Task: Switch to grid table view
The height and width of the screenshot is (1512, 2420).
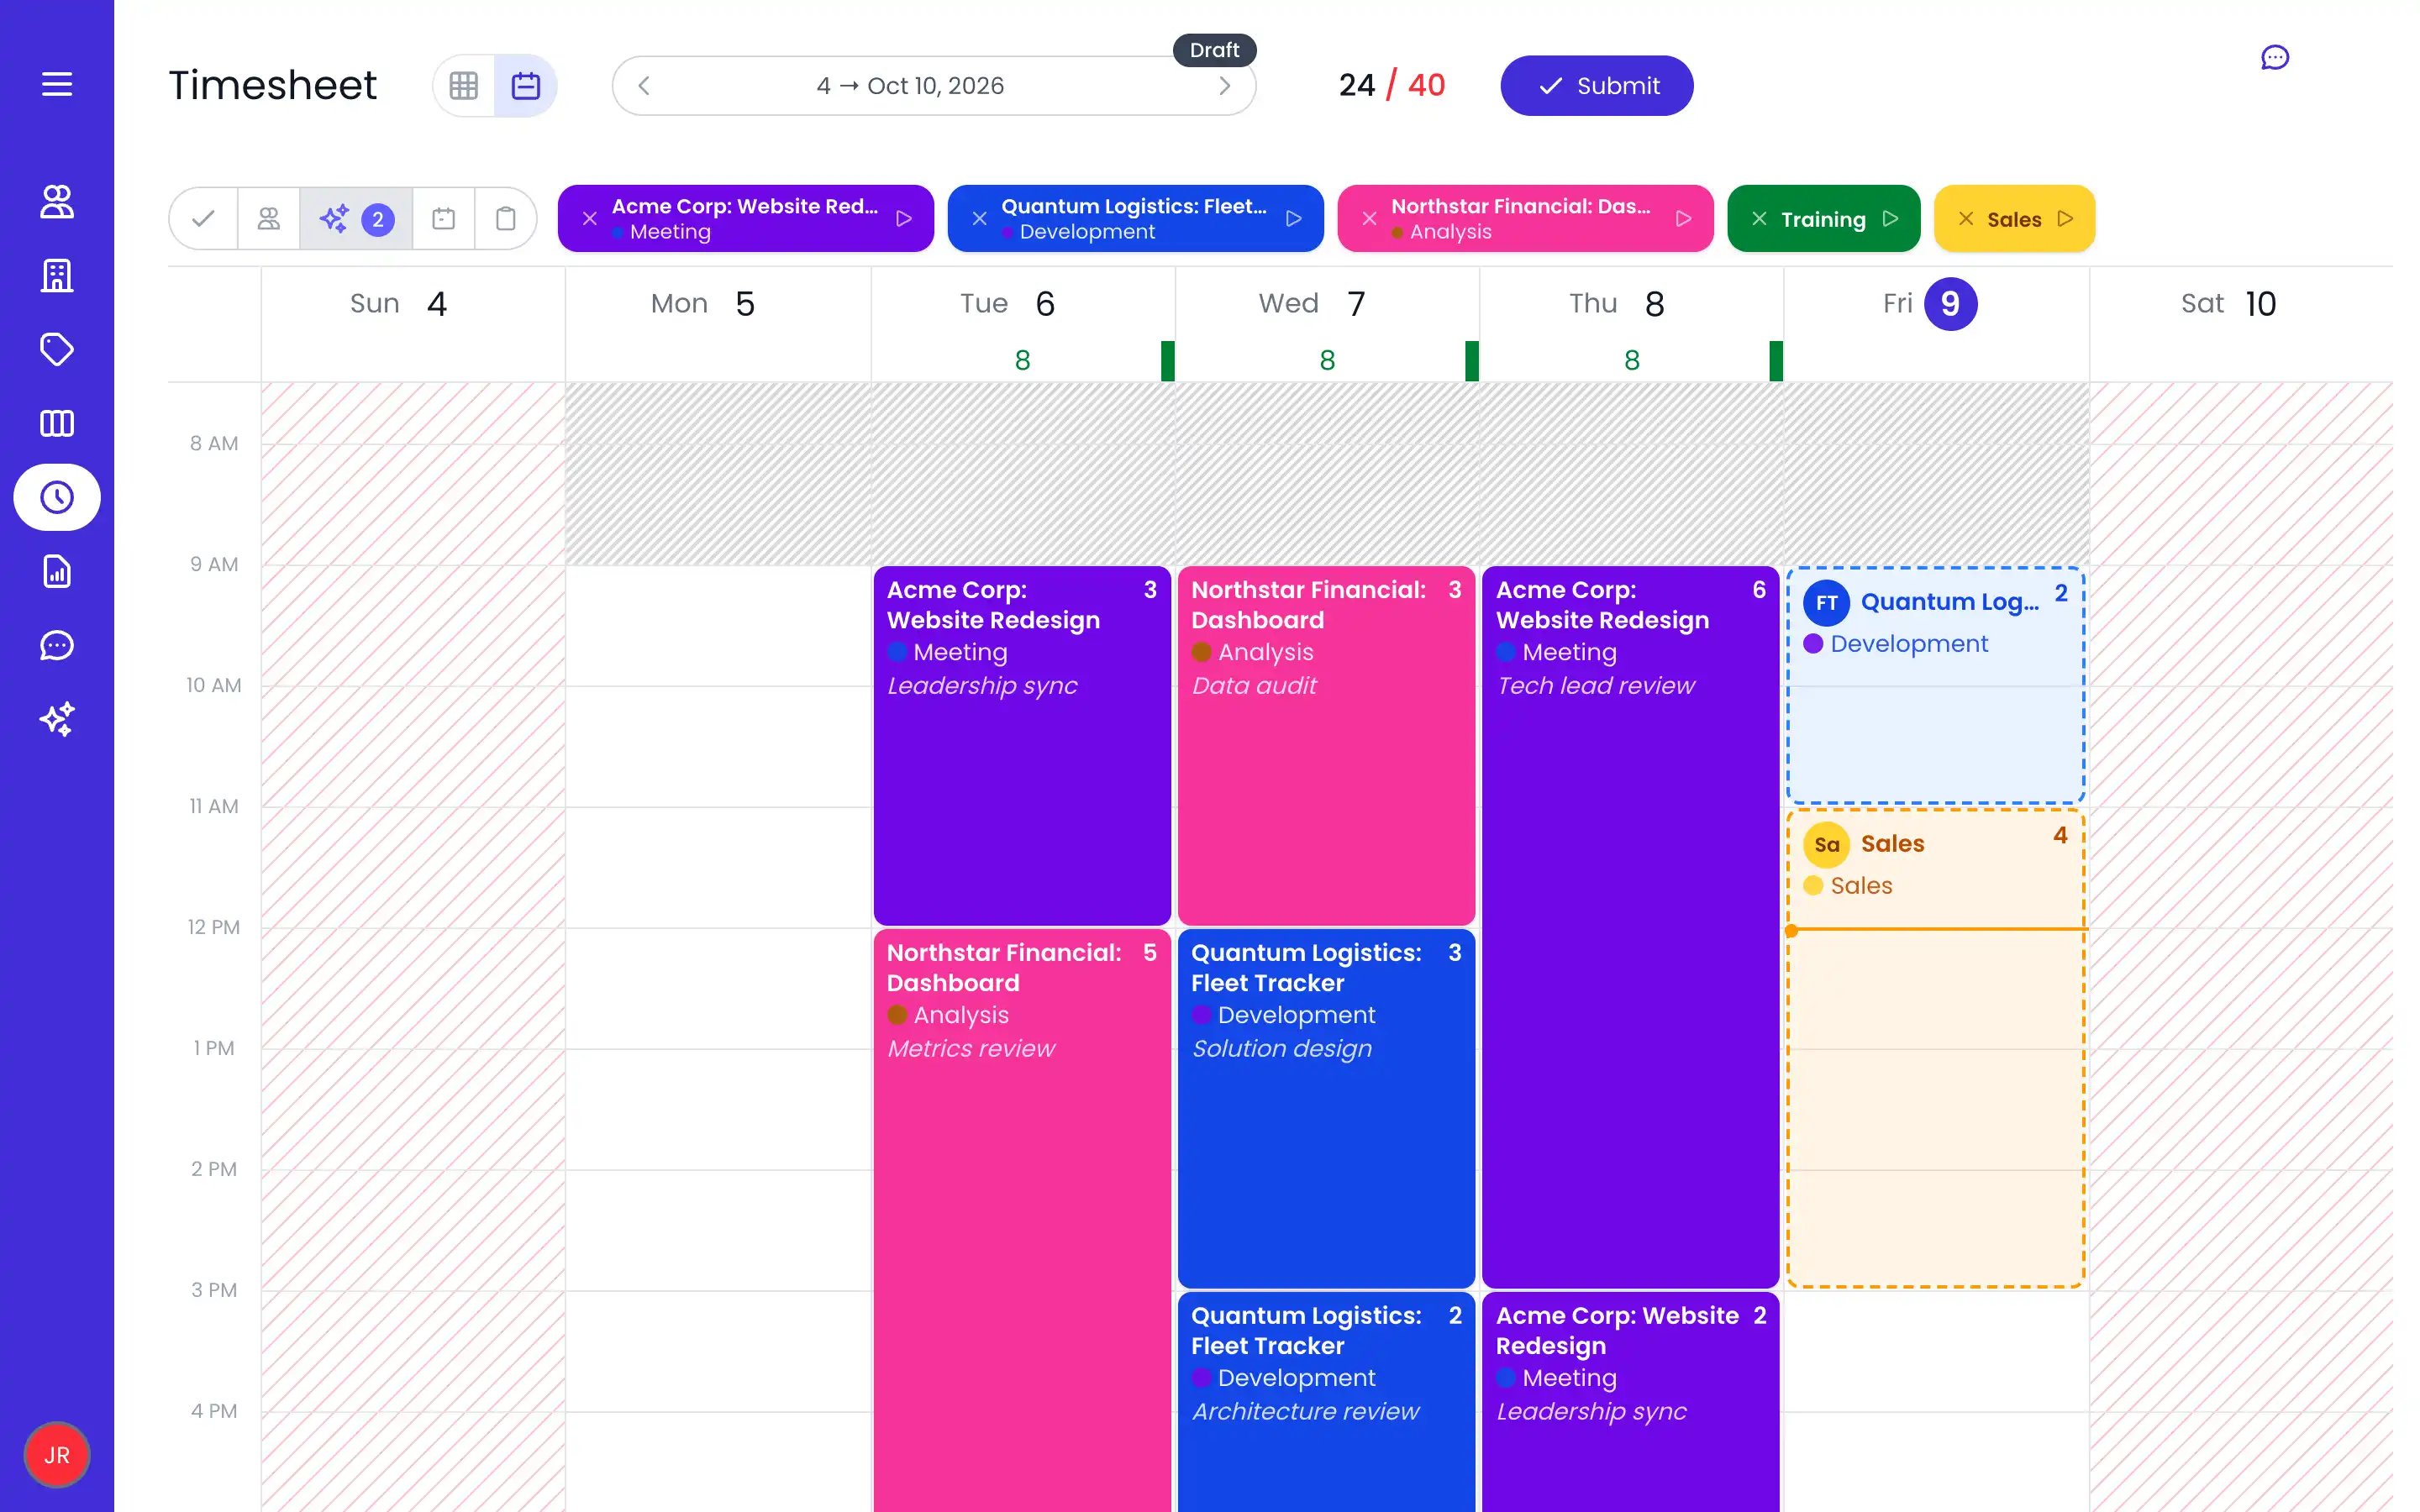Action: tap(464, 86)
